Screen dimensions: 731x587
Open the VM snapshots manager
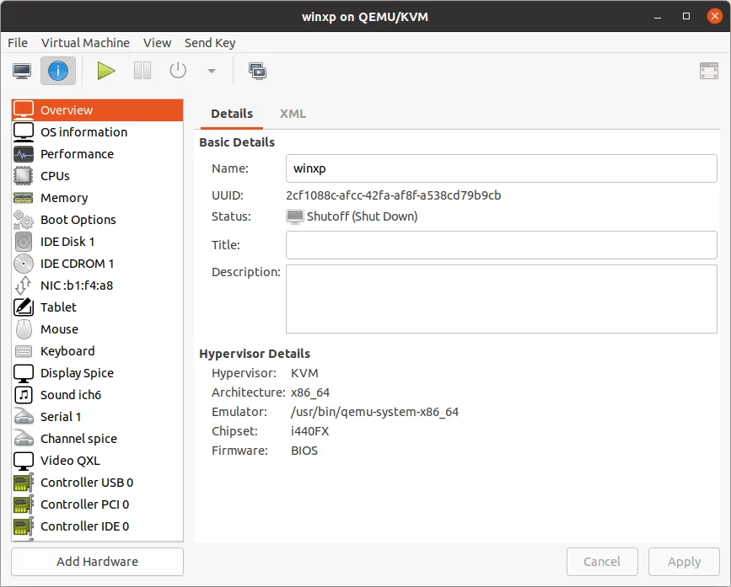coord(257,71)
